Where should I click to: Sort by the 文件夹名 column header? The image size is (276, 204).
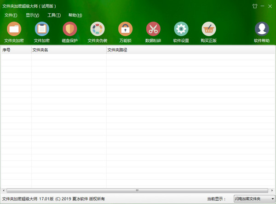(x=69, y=50)
